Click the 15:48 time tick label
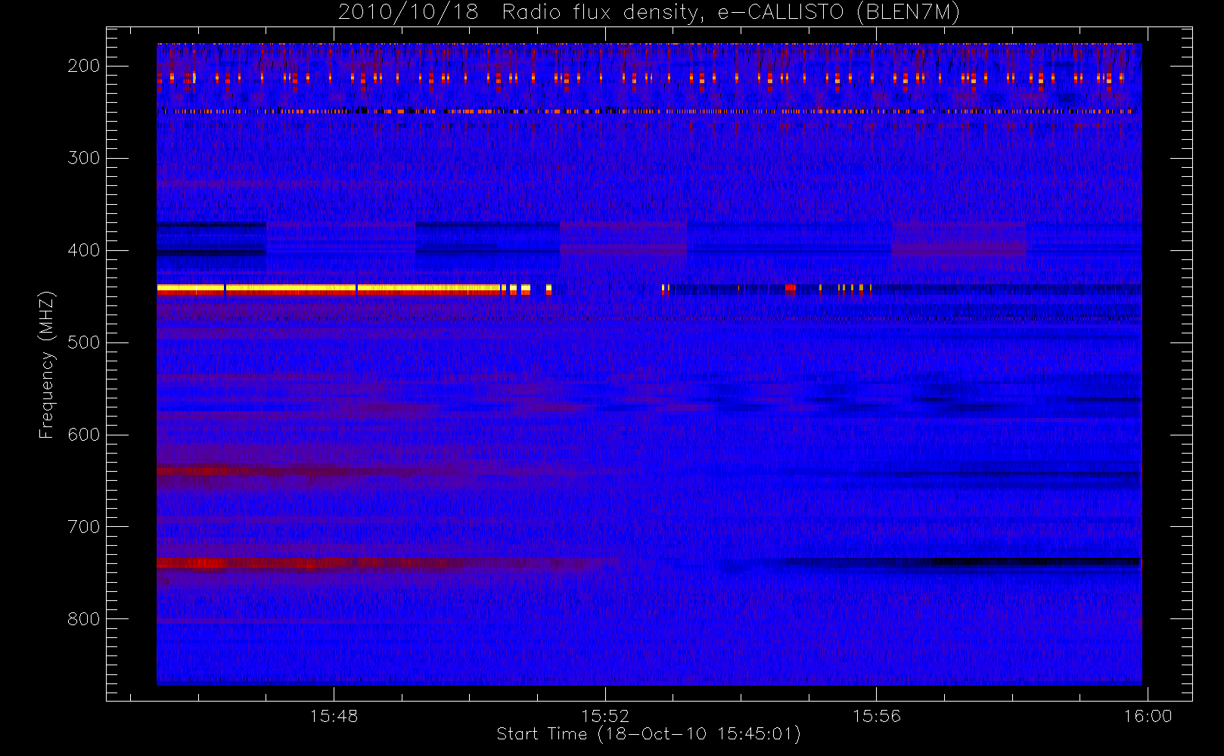Viewport: 1224px width, 756px height. (x=334, y=716)
